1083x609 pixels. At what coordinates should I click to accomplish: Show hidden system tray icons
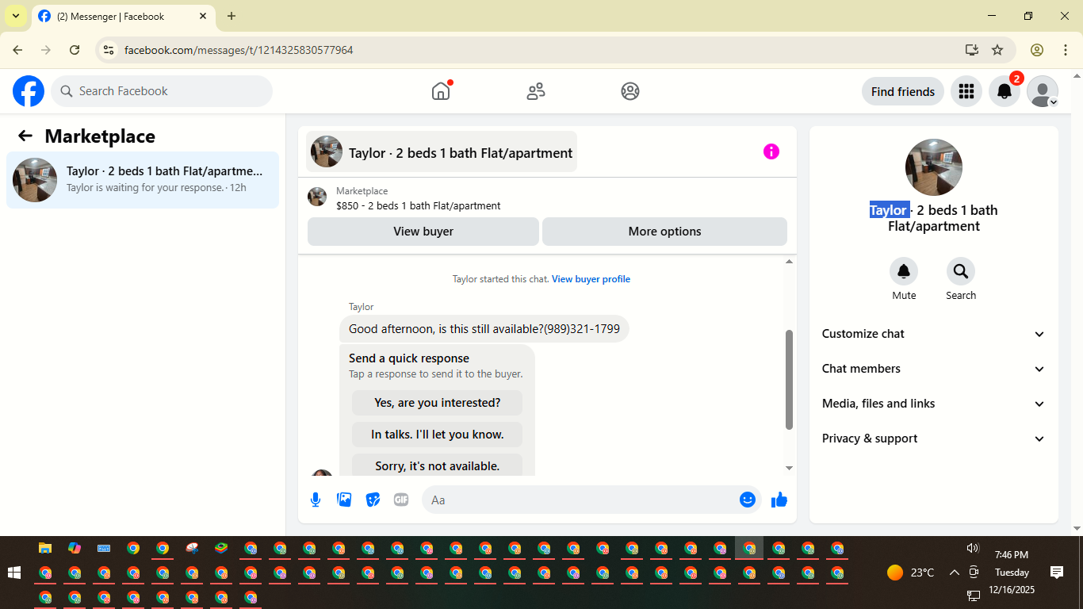pos(954,573)
